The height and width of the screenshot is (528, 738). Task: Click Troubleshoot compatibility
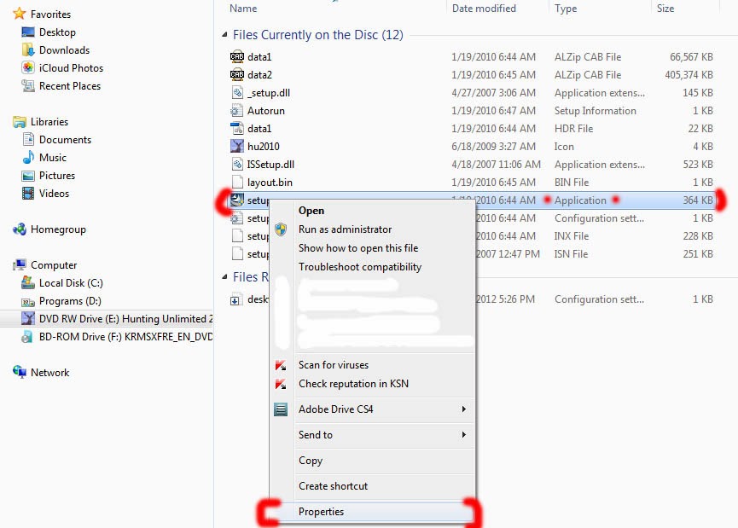pyautogui.click(x=359, y=267)
